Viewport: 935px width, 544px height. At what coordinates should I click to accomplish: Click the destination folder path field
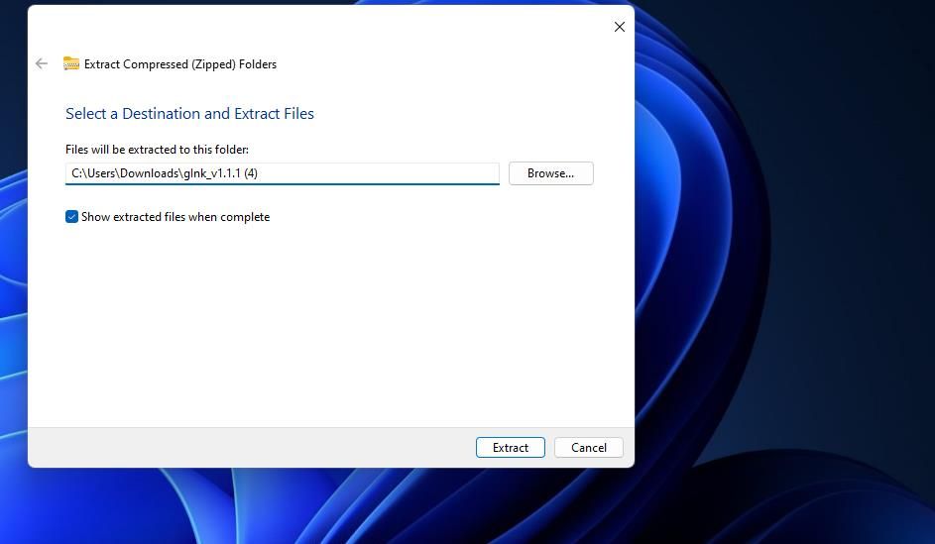(282, 173)
